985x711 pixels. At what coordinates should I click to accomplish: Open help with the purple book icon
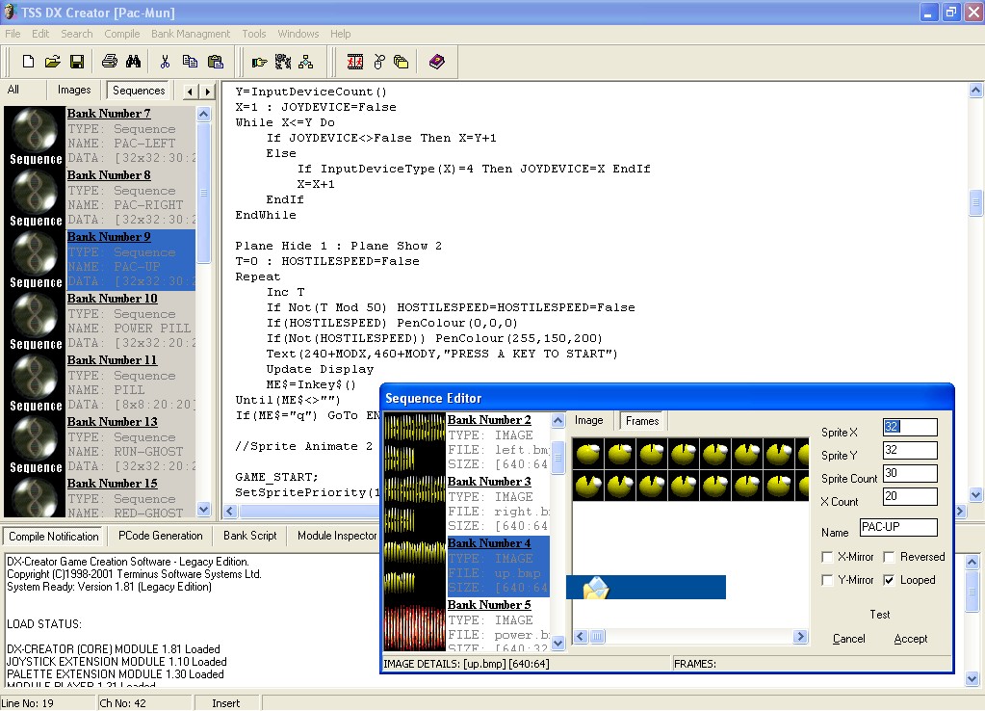pyautogui.click(x=436, y=62)
